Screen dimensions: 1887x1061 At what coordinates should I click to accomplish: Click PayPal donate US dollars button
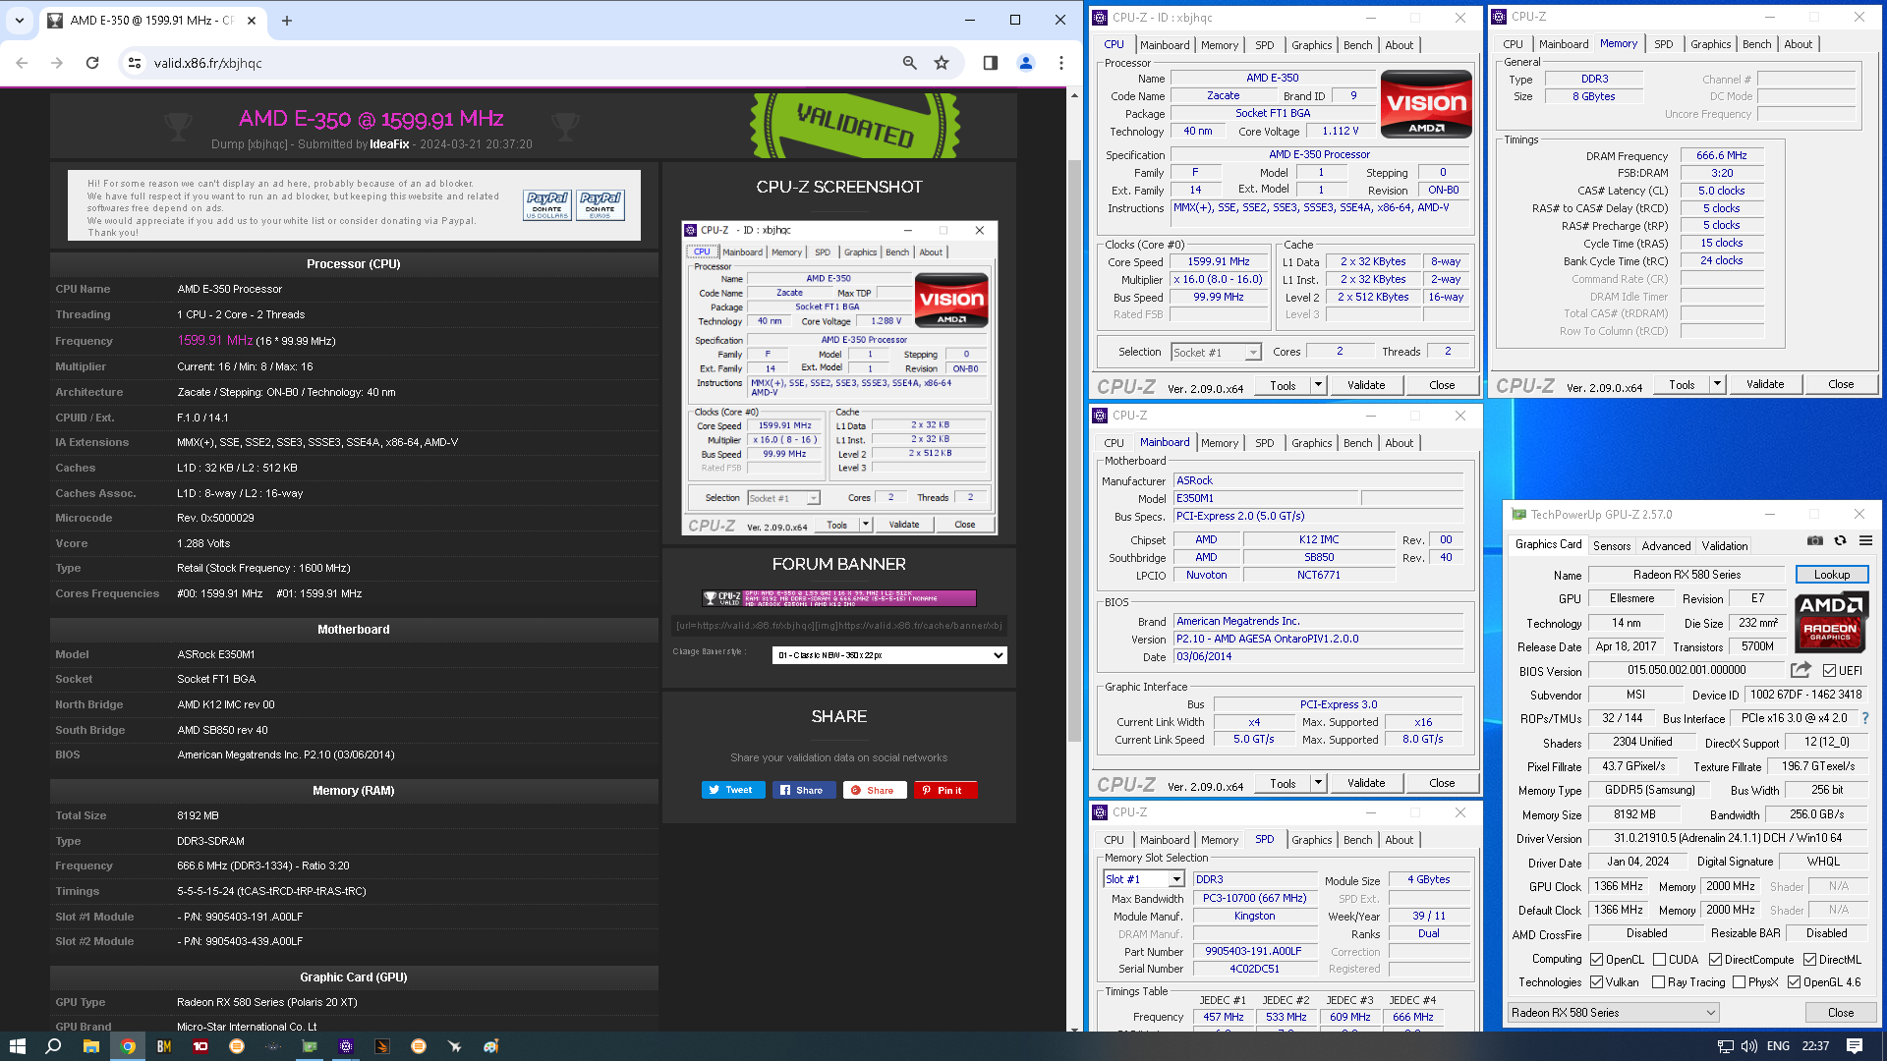pos(547,204)
